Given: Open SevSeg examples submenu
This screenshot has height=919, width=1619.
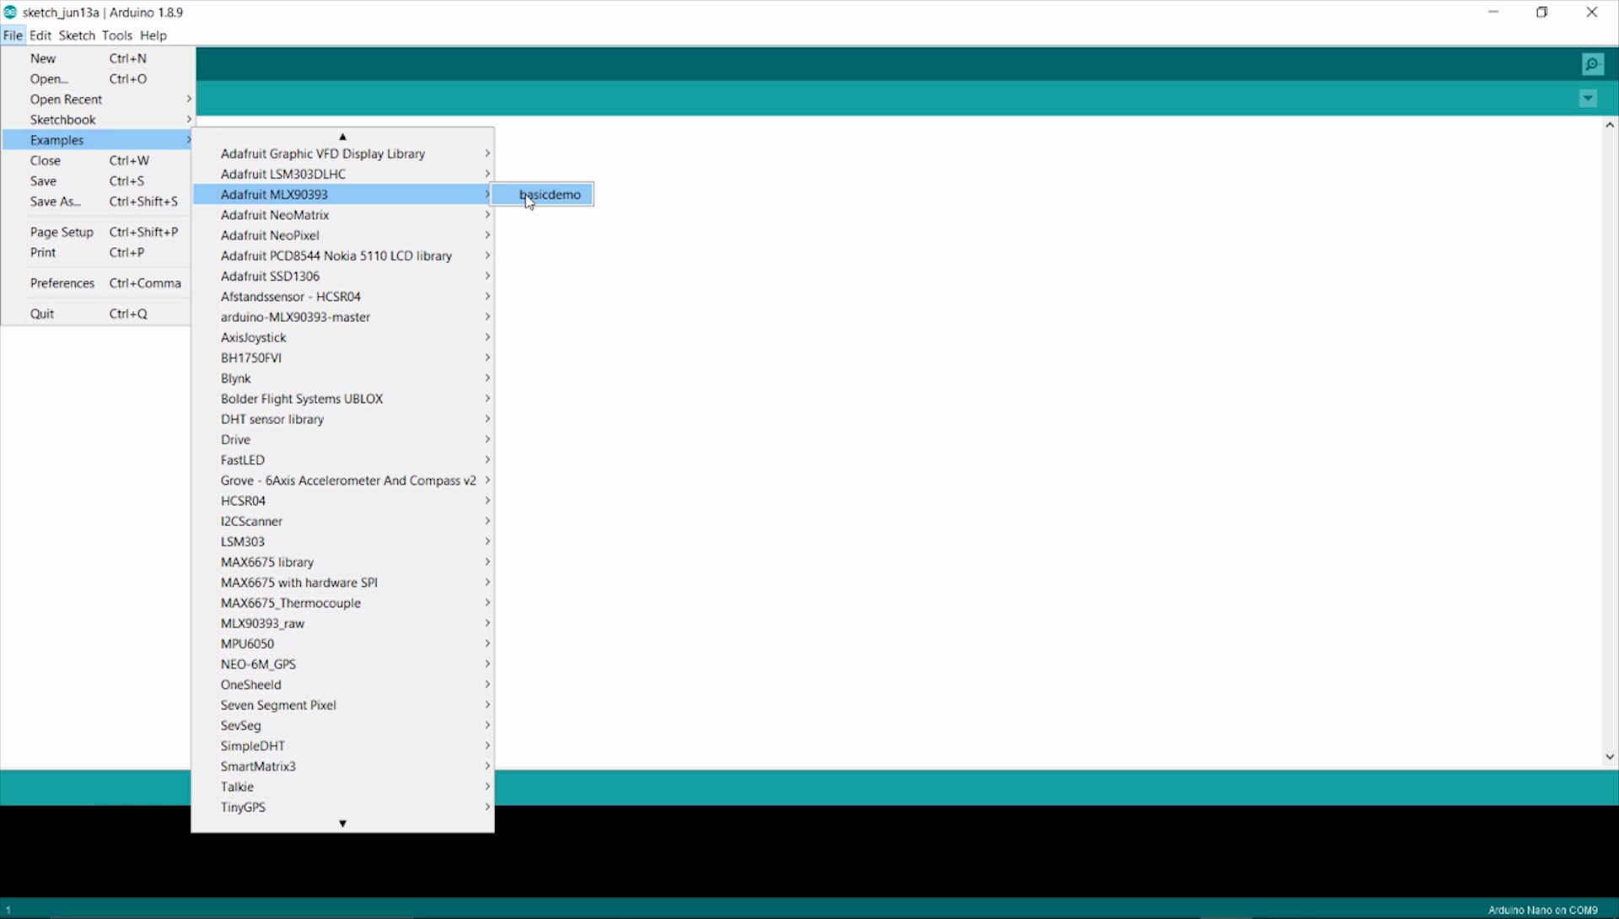Looking at the screenshot, I should (343, 726).
